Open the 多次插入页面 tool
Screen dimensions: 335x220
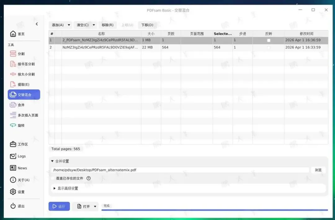coord(24,115)
